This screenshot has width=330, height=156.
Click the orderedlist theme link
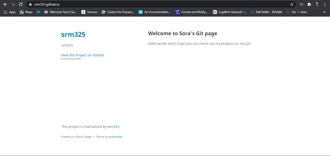tap(115, 137)
